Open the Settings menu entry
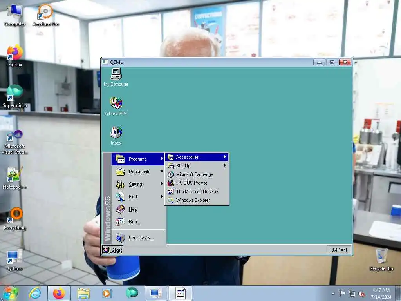This screenshot has width=401, height=301. click(138, 184)
